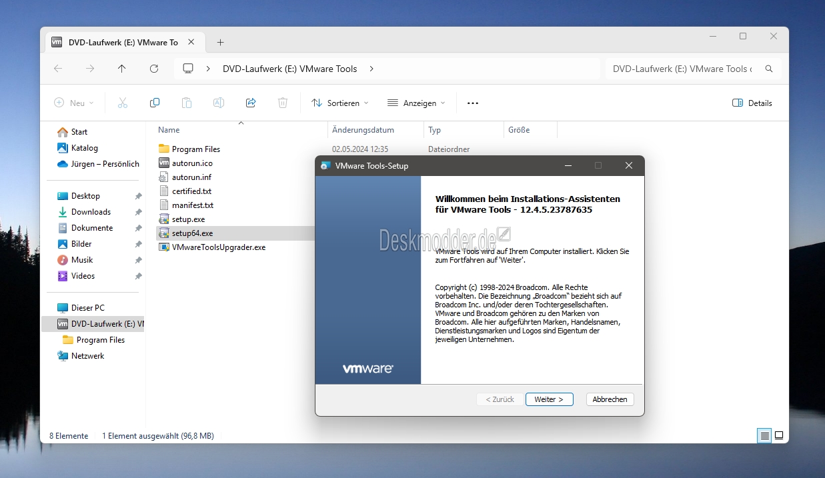Select the setup64.exe file

click(x=192, y=233)
